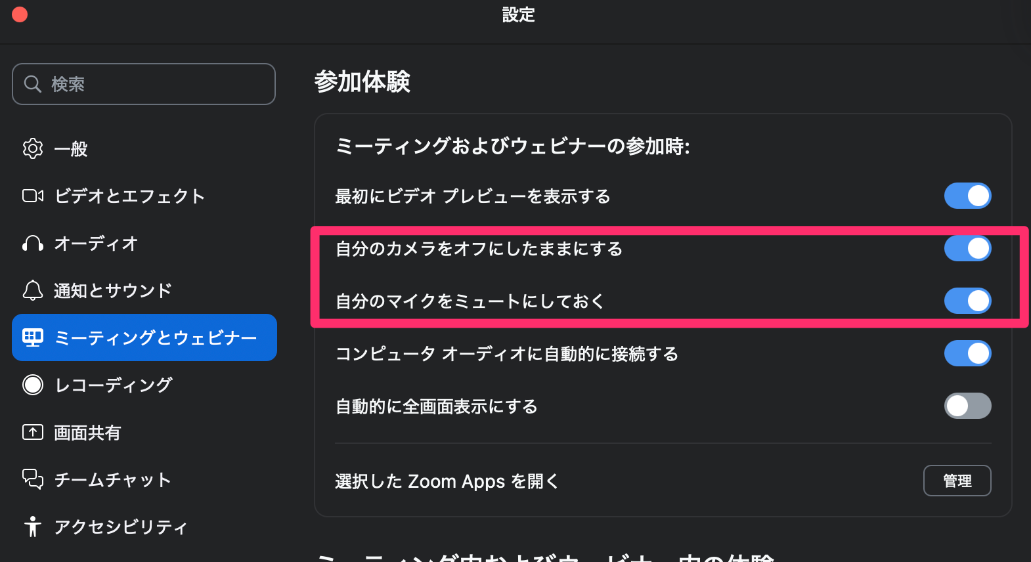Click the headphone icon for オーディオ
Viewport: 1031px width, 562px height.
click(x=33, y=244)
